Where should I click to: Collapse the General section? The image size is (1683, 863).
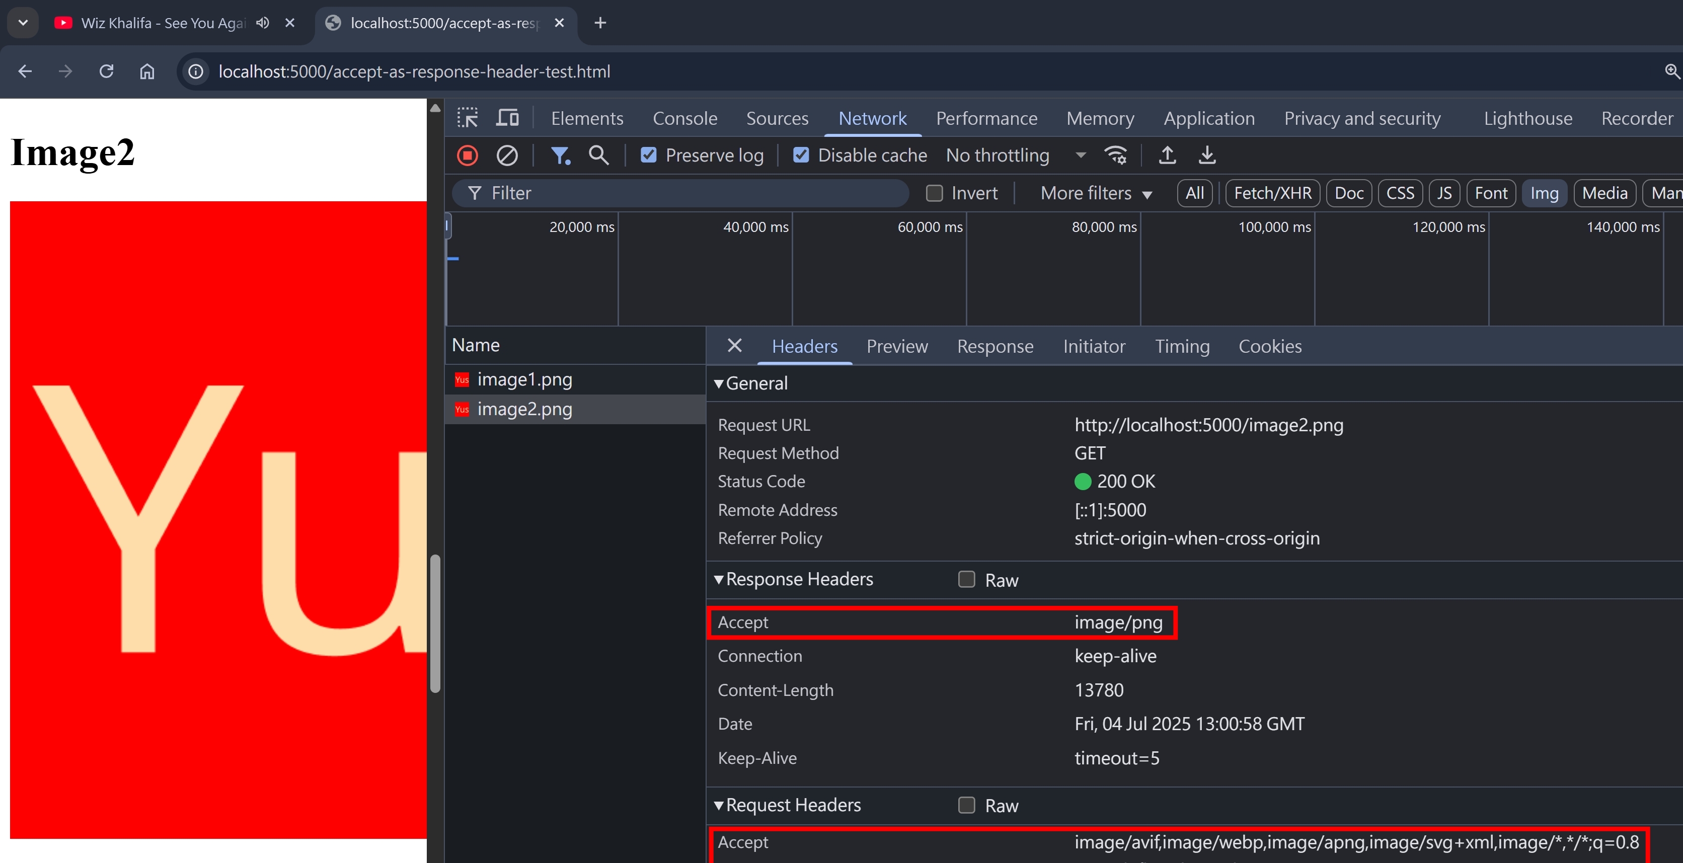click(x=719, y=383)
